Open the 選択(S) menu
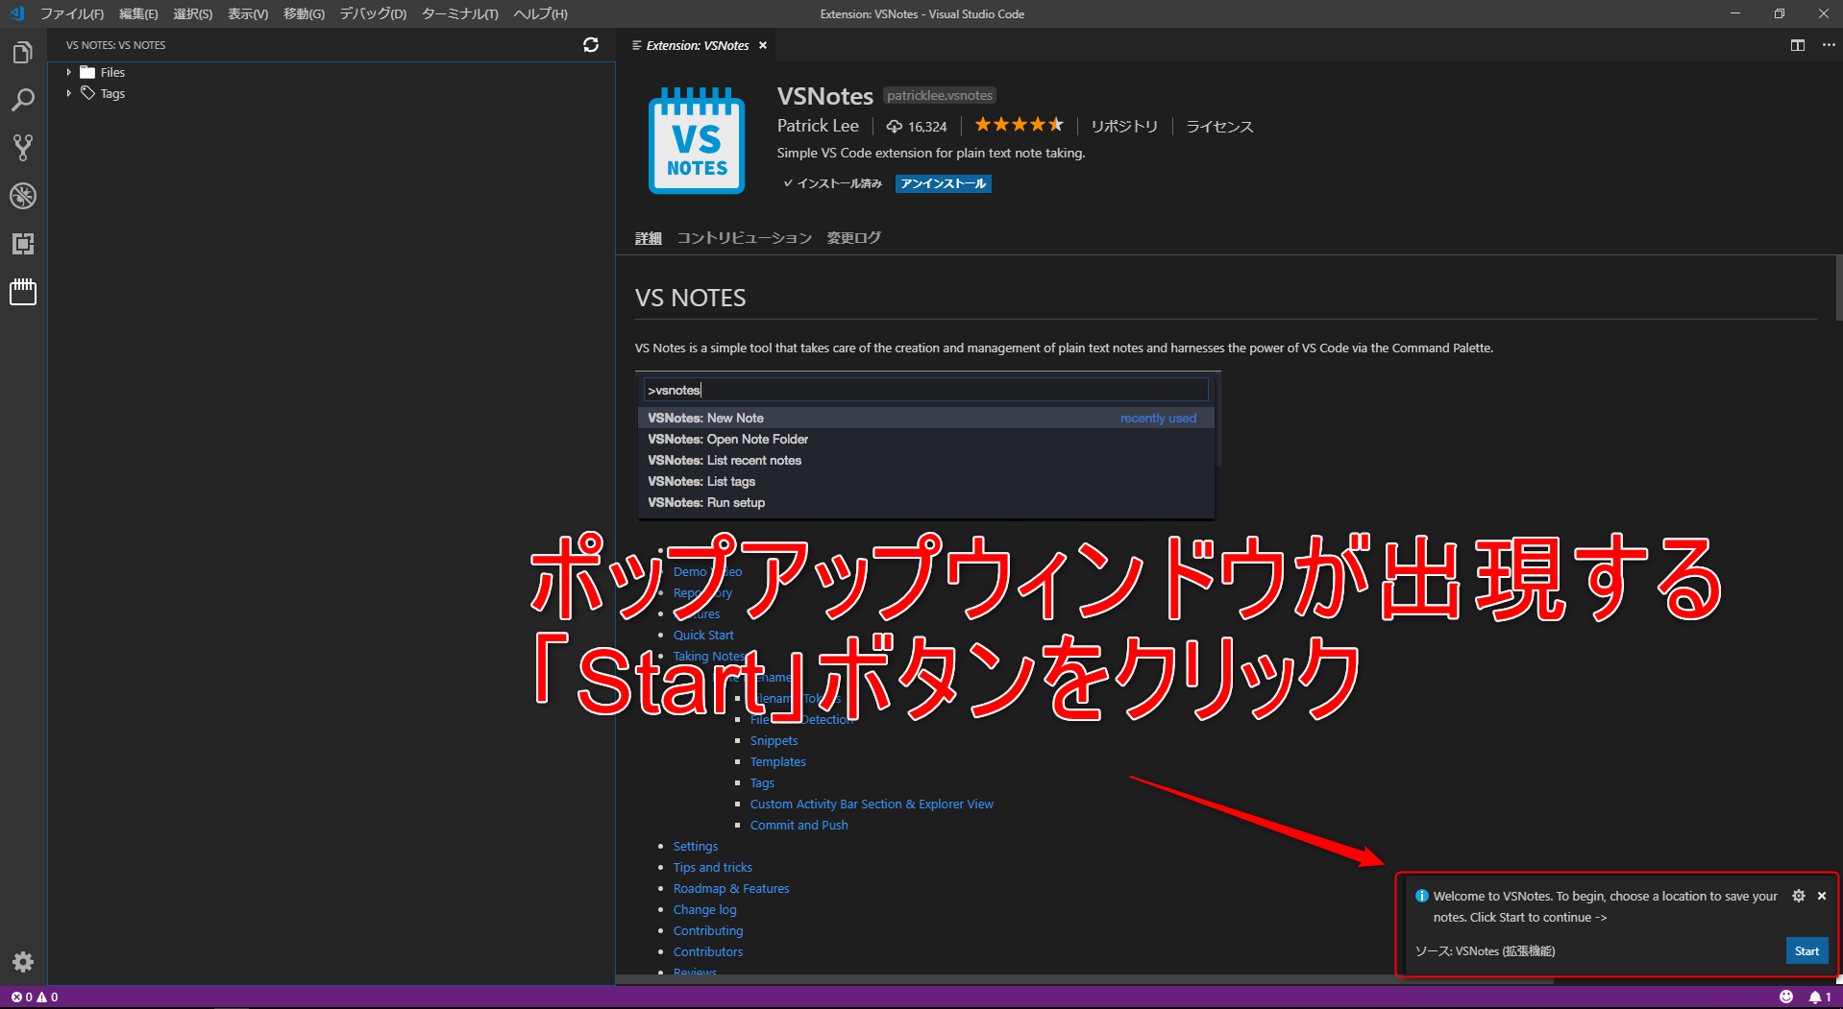 click(x=193, y=13)
